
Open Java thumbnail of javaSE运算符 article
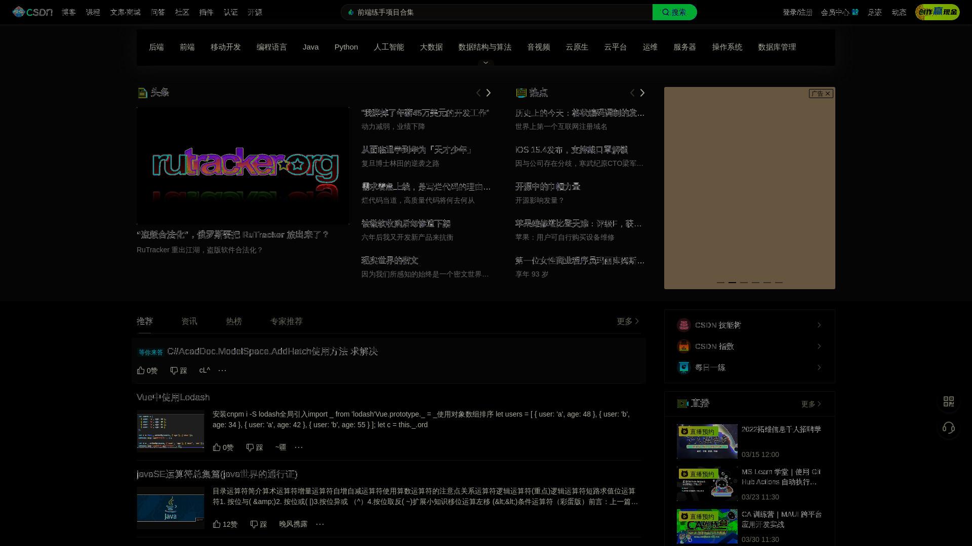[x=171, y=508]
